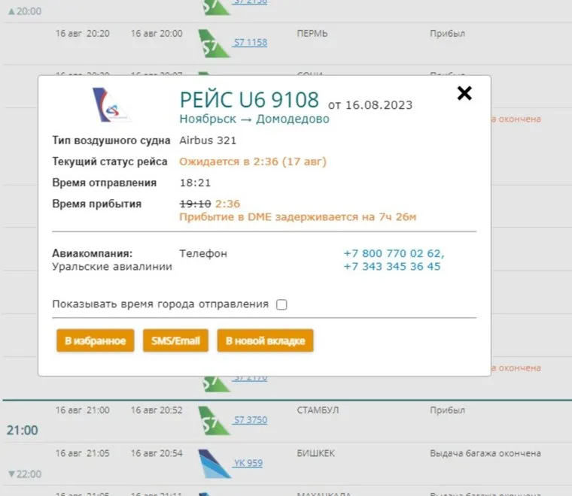Toggle the departure city time checkbox

281,304
